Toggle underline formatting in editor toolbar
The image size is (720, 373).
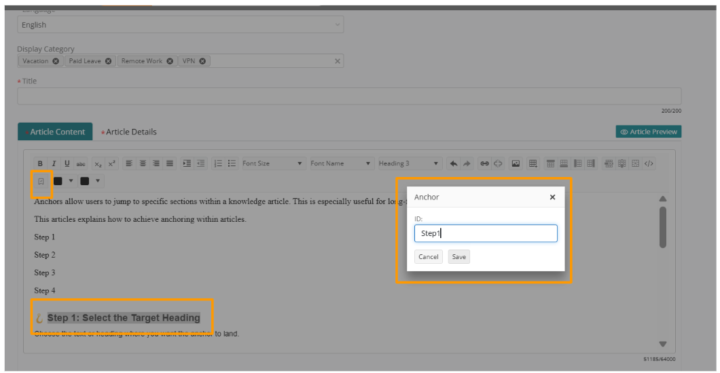tap(67, 163)
